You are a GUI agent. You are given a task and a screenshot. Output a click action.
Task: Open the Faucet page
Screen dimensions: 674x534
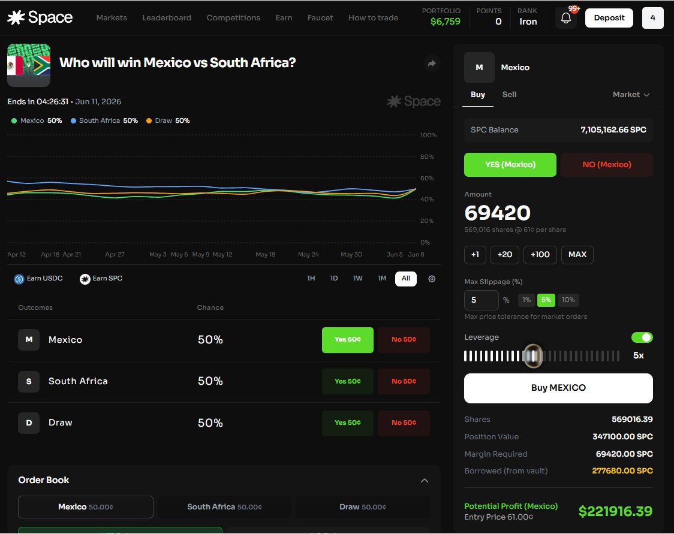pyautogui.click(x=320, y=17)
